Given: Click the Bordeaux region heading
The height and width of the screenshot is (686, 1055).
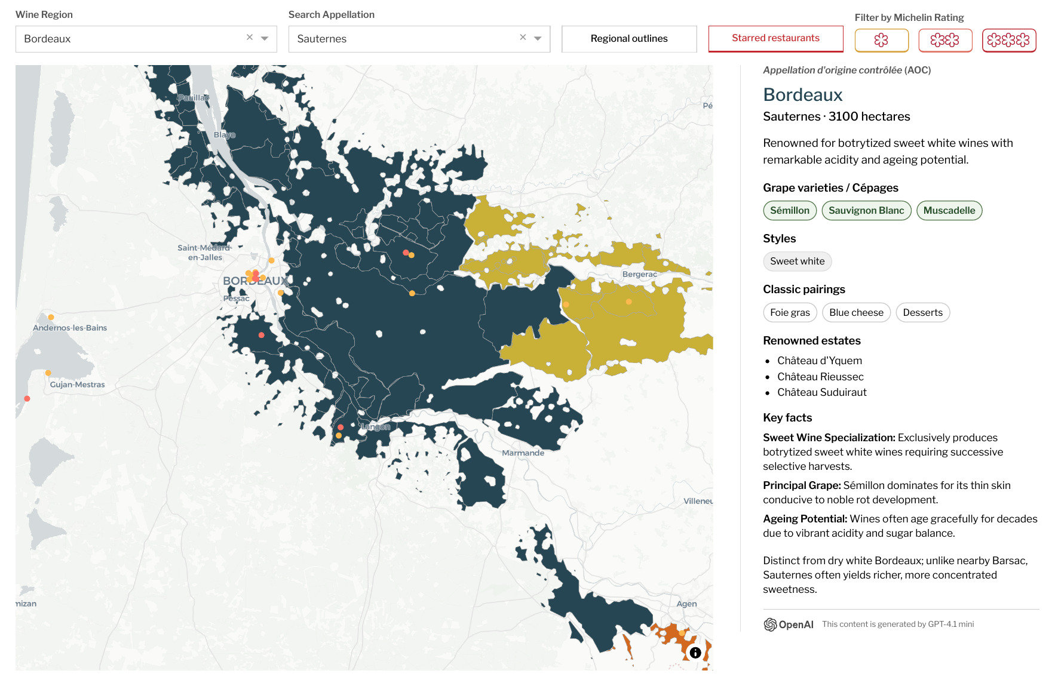Looking at the screenshot, I should [802, 94].
